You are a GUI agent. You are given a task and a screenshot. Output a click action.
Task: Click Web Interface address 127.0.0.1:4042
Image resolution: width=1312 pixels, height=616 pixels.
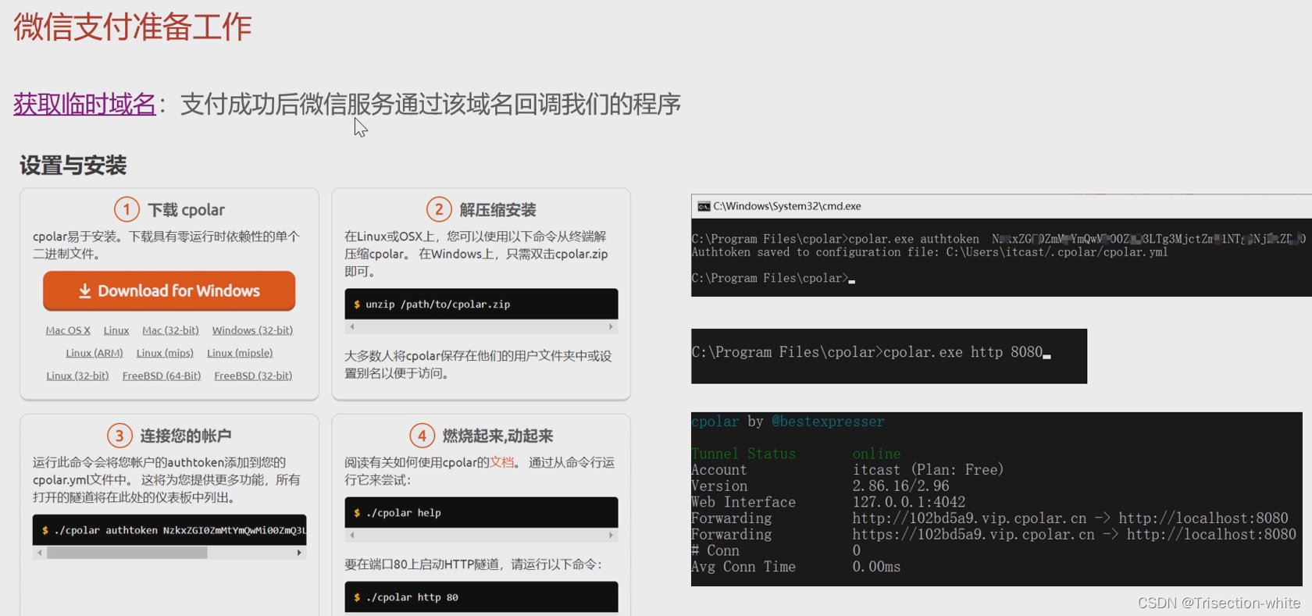[909, 502]
